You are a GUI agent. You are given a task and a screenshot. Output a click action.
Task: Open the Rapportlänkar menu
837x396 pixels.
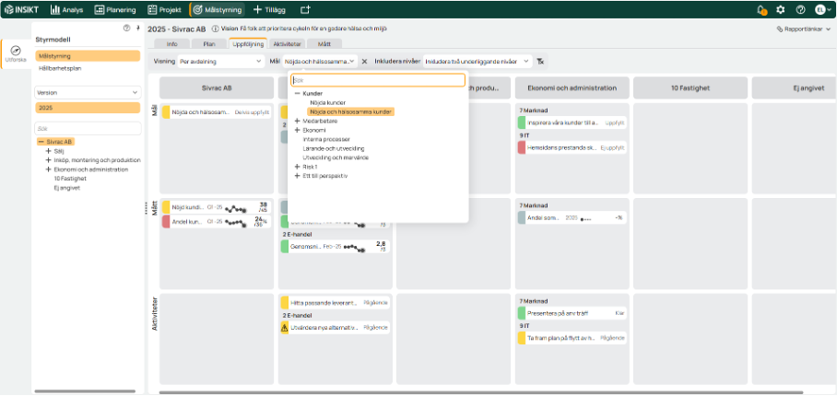coord(804,29)
